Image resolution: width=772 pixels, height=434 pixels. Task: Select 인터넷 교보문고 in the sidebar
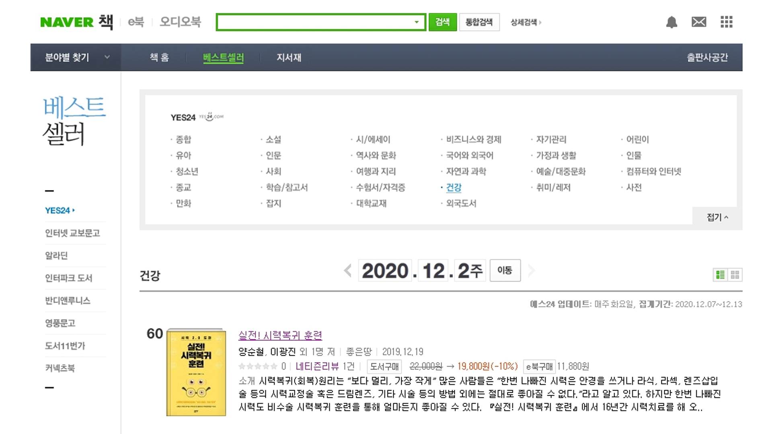pos(72,233)
